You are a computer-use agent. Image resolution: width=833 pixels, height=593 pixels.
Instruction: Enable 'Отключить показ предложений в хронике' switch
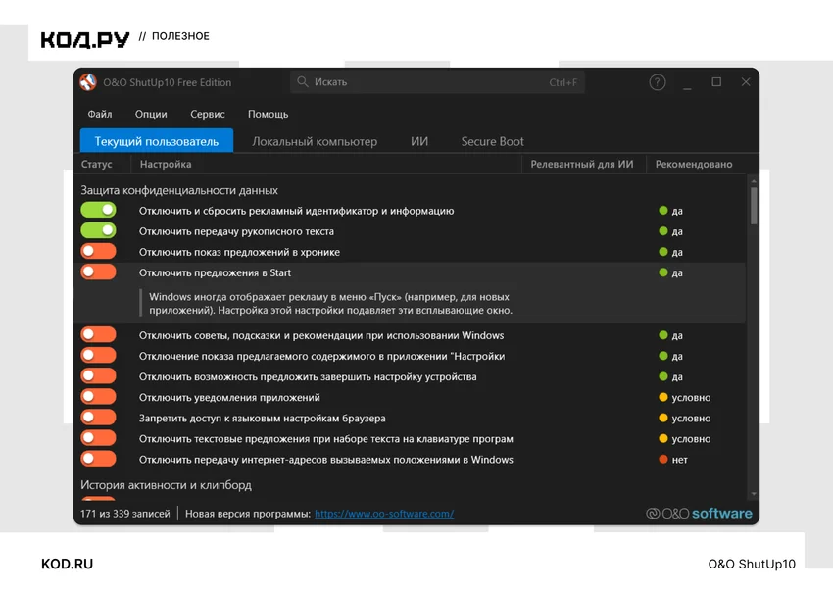point(98,251)
